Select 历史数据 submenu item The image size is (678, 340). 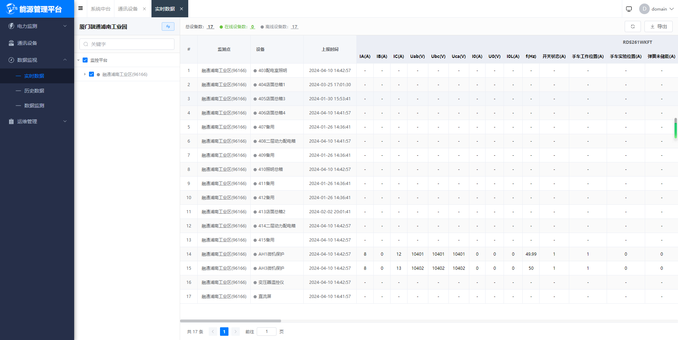(37, 91)
